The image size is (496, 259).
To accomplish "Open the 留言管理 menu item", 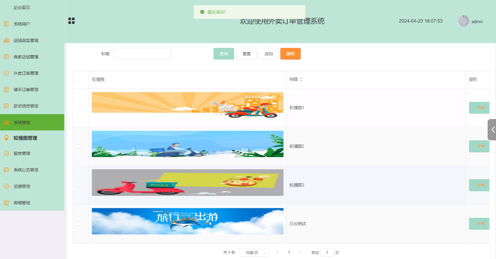I will point(32,154).
